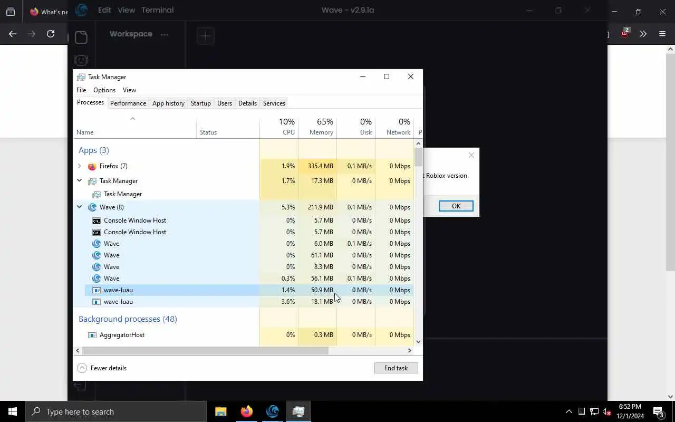Switch to the Startup tab
The height and width of the screenshot is (422, 675).
pos(201,103)
